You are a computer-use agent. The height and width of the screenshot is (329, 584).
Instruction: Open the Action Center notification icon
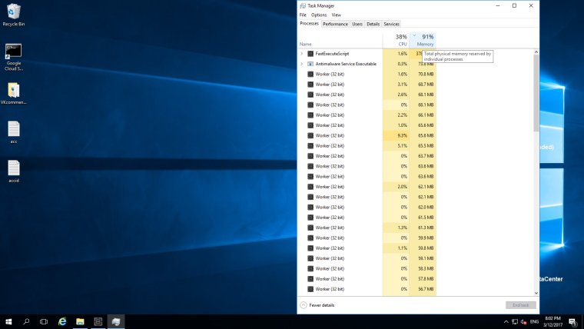point(572,321)
